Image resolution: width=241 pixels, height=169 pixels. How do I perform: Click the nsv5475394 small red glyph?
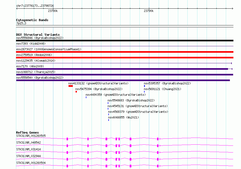click(76, 92)
